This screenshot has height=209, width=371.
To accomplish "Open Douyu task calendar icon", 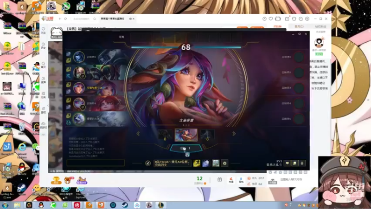I will coord(287,19).
